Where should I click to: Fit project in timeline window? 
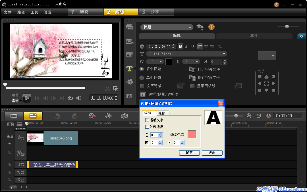tap(259, 116)
